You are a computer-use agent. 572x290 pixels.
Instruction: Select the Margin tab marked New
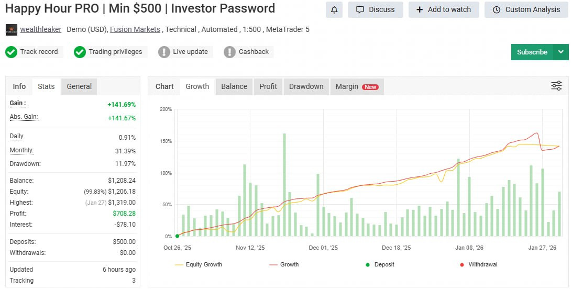[357, 86]
